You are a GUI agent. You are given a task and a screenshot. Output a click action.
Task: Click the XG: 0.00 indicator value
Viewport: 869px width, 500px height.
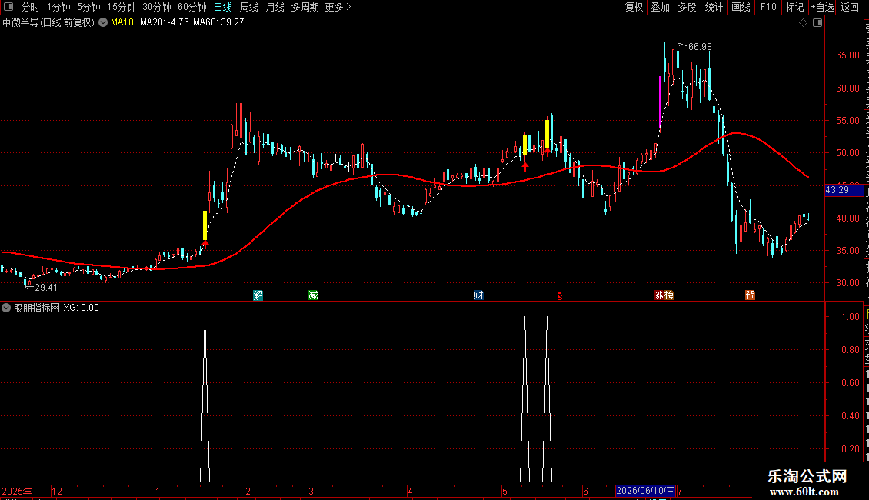tap(81, 308)
